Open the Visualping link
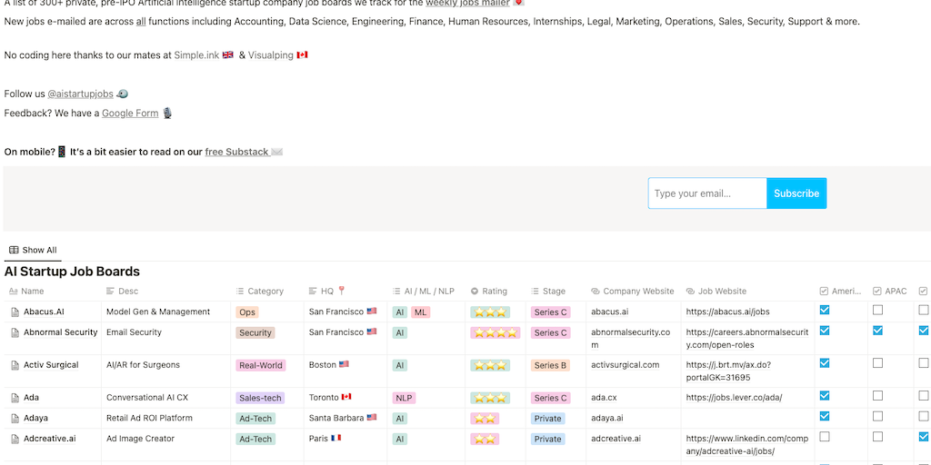Viewport: 931px width, 465px height. [271, 55]
